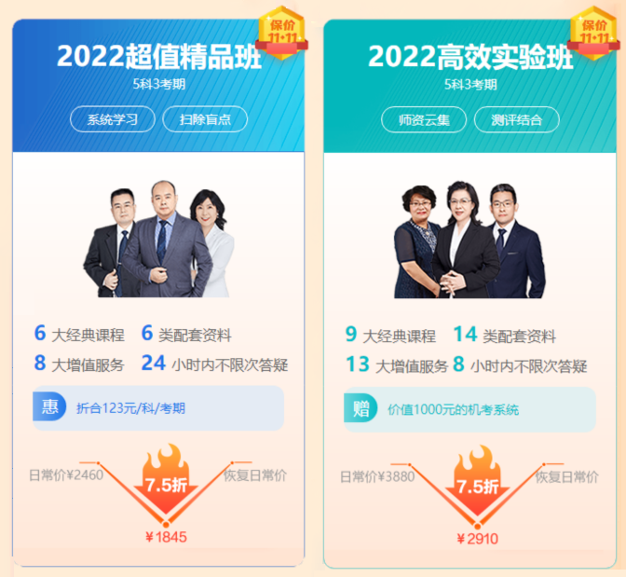Image resolution: width=626 pixels, height=577 pixels.
Task: Select the 测评结合 pill tag
Action: tap(517, 119)
